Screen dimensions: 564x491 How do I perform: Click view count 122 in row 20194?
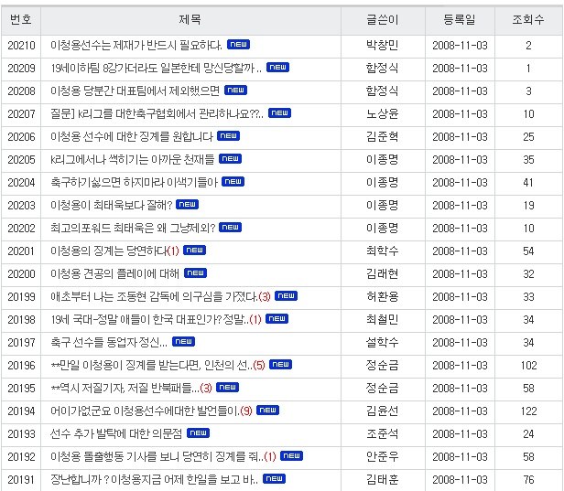click(529, 411)
